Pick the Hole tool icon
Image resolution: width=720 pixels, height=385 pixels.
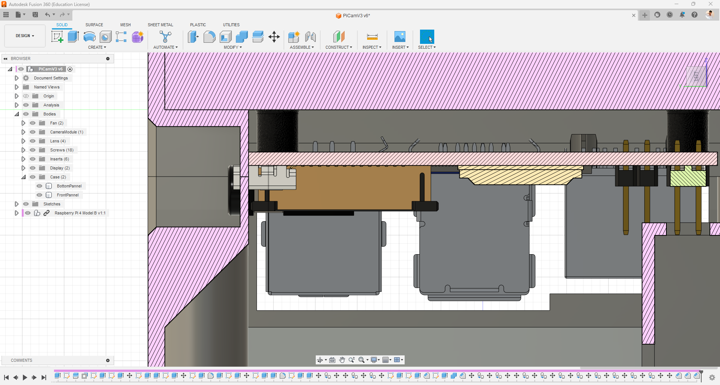tap(105, 37)
